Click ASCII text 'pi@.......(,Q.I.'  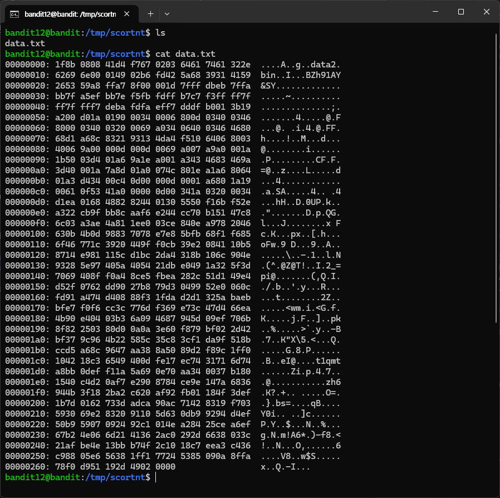301,276
